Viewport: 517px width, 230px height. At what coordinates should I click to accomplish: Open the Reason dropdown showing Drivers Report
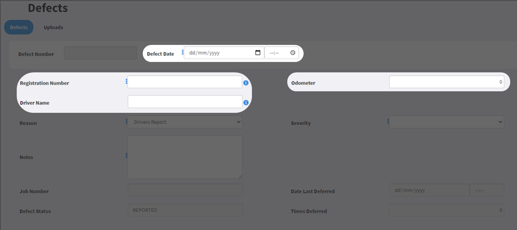point(185,122)
